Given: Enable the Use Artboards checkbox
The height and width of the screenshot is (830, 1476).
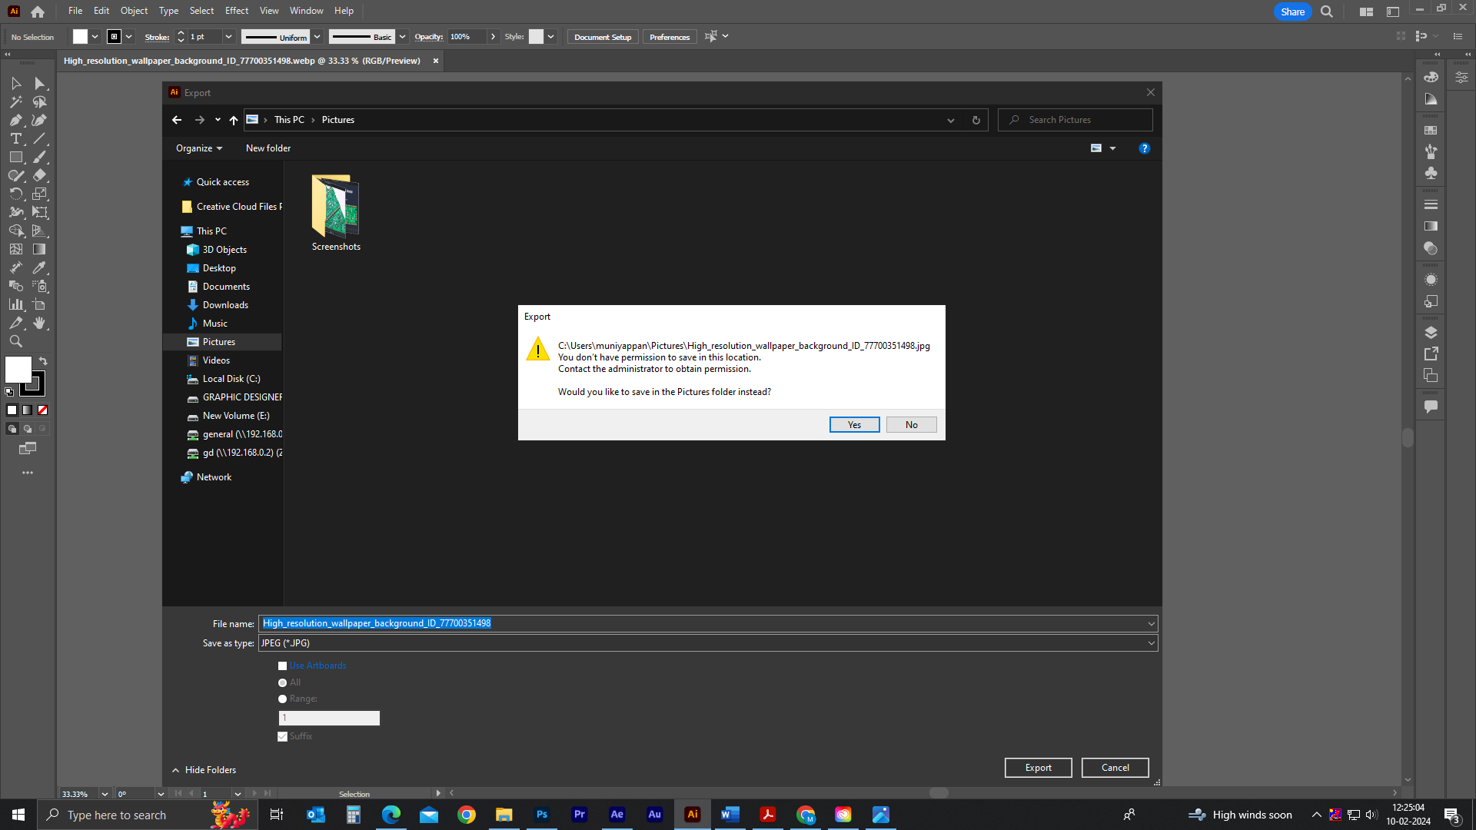Looking at the screenshot, I should coord(282,666).
